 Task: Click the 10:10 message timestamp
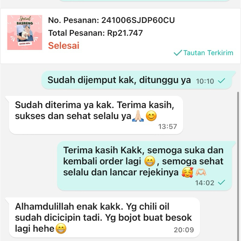click(x=205, y=81)
